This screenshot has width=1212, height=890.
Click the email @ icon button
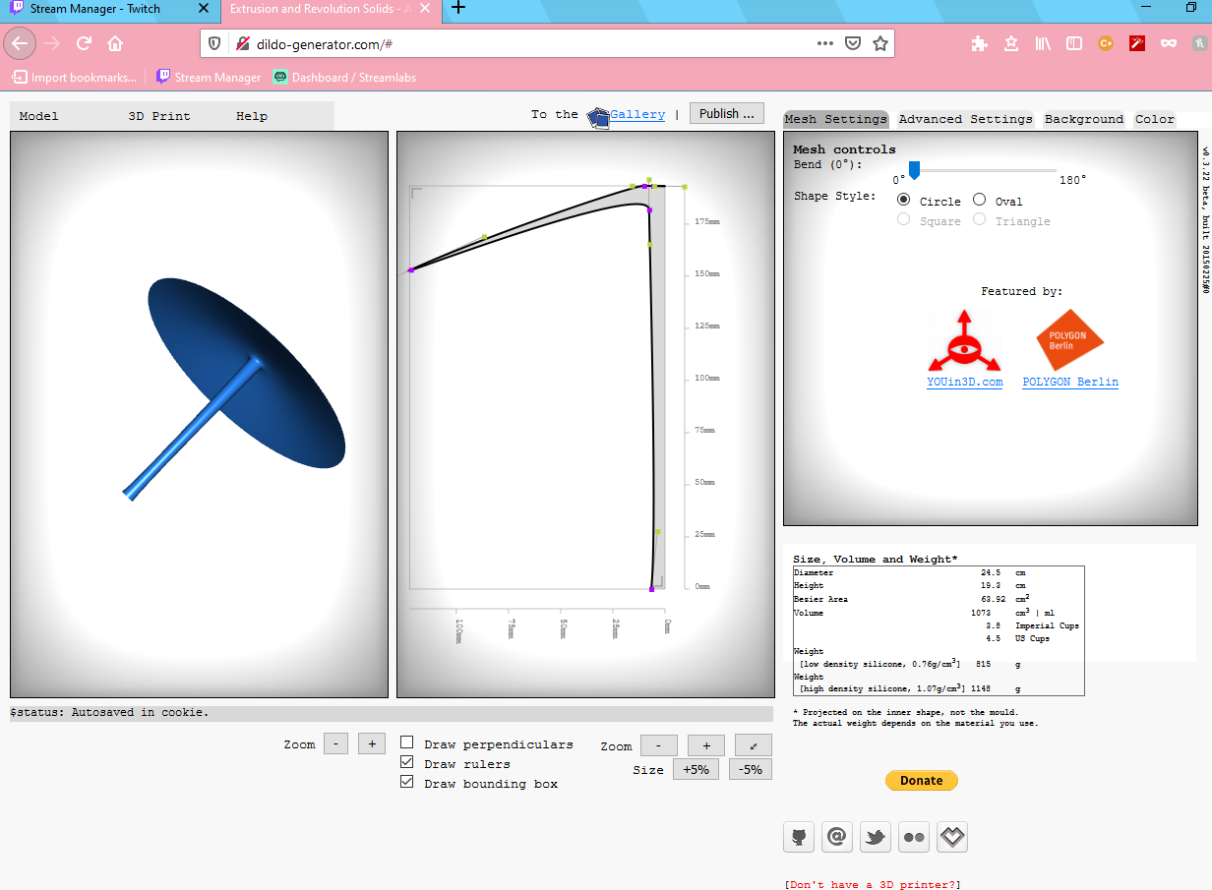coord(837,837)
